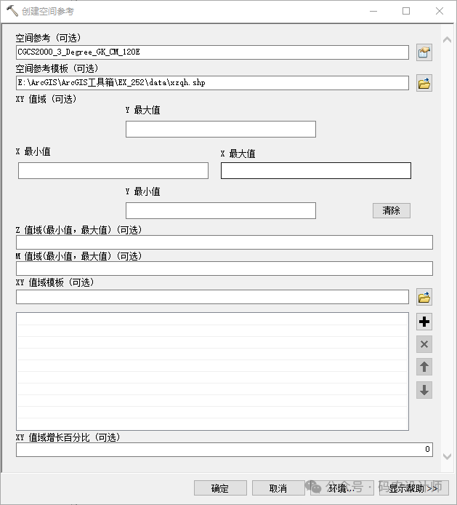Move list item up with arrow
The height and width of the screenshot is (505, 457).
(x=424, y=367)
